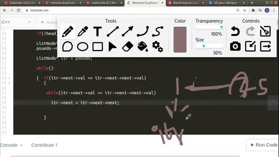This screenshot has height=157, width=279.
Task: Bookmark this page with the star
Action: pyautogui.click(x=245, y=10)
